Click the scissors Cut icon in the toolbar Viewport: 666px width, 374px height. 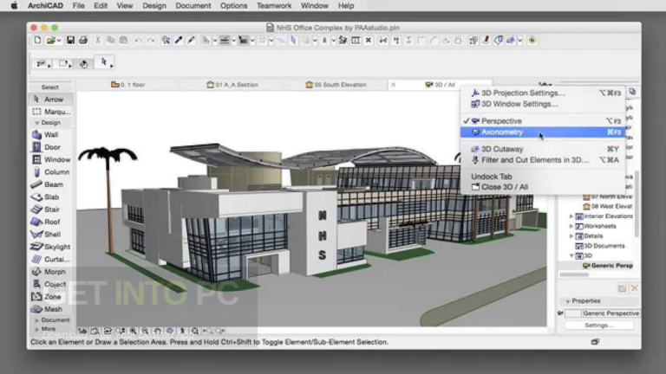pyautogui.click(x=98, y=41)
